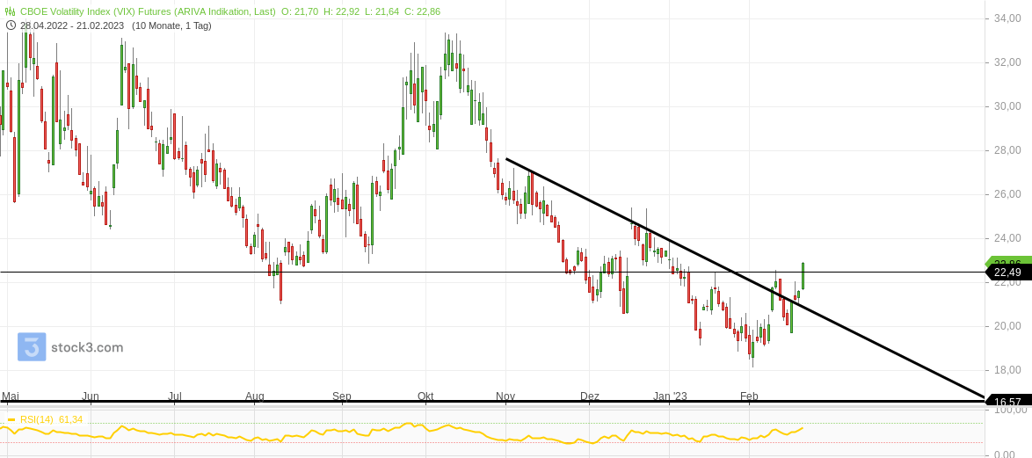The image size is (1032, 458).
Task: Click the high value H: 22,92
Action: [341, 11]
